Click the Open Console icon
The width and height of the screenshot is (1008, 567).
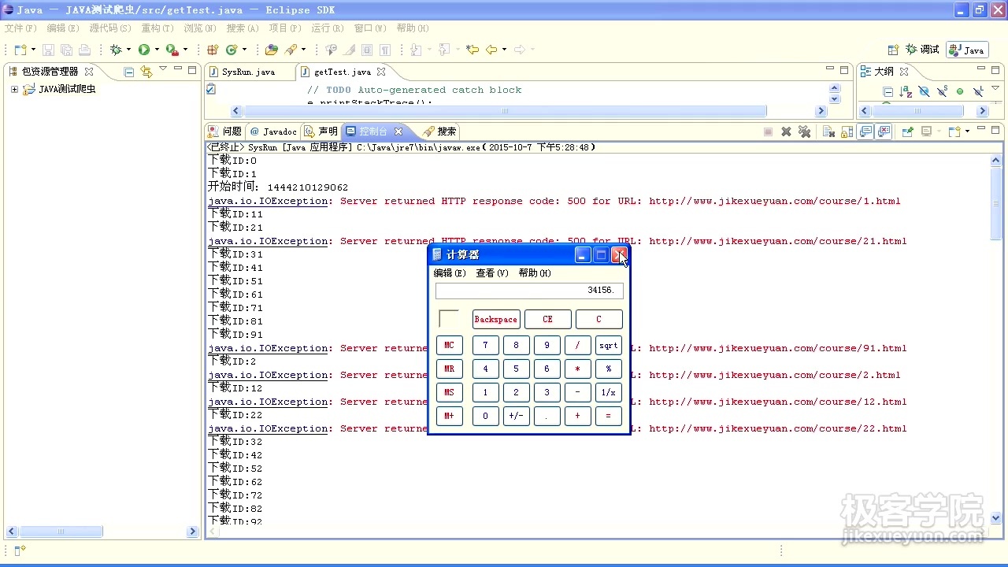tap(955, 132)
